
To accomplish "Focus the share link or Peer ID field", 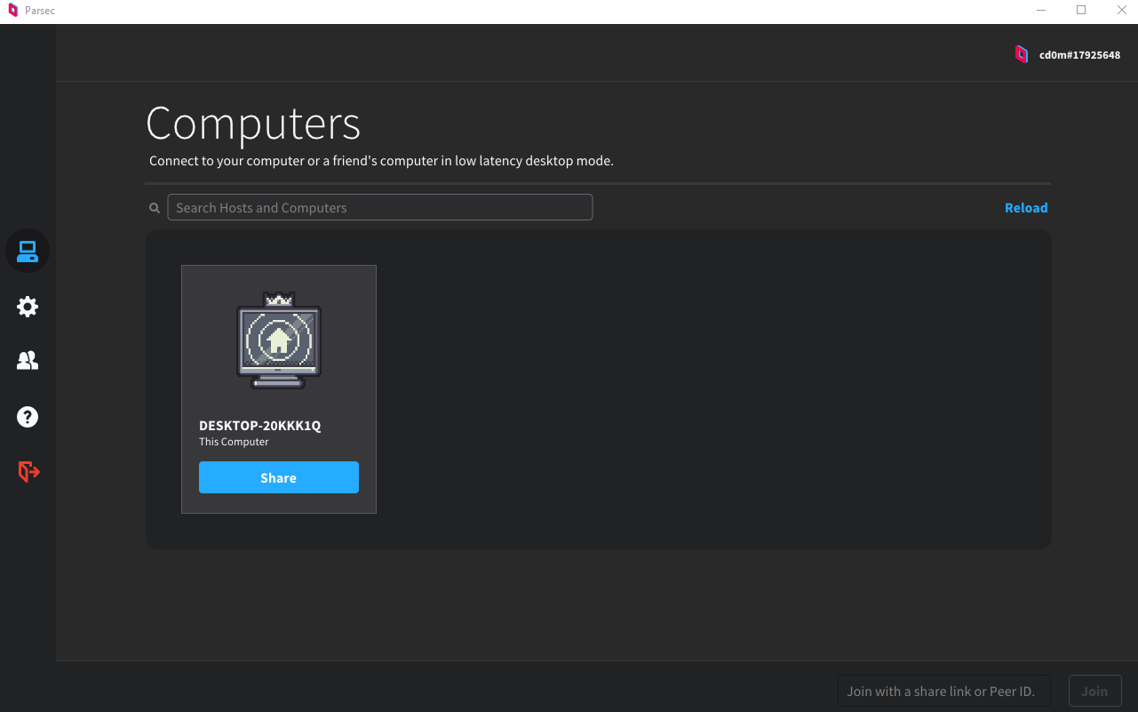I will click(943, 691).
